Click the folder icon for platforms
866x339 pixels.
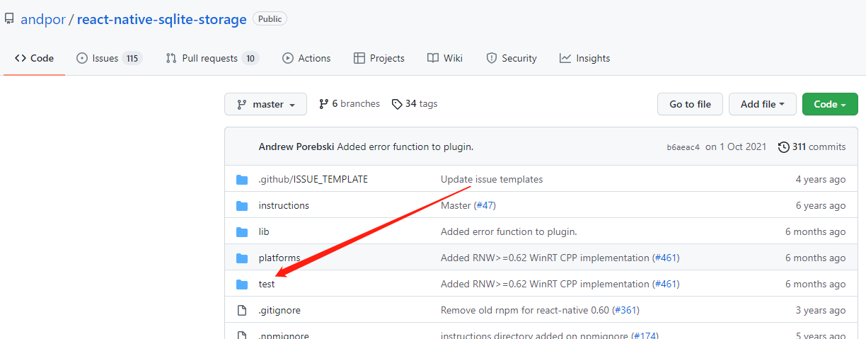tap(242, 258)
